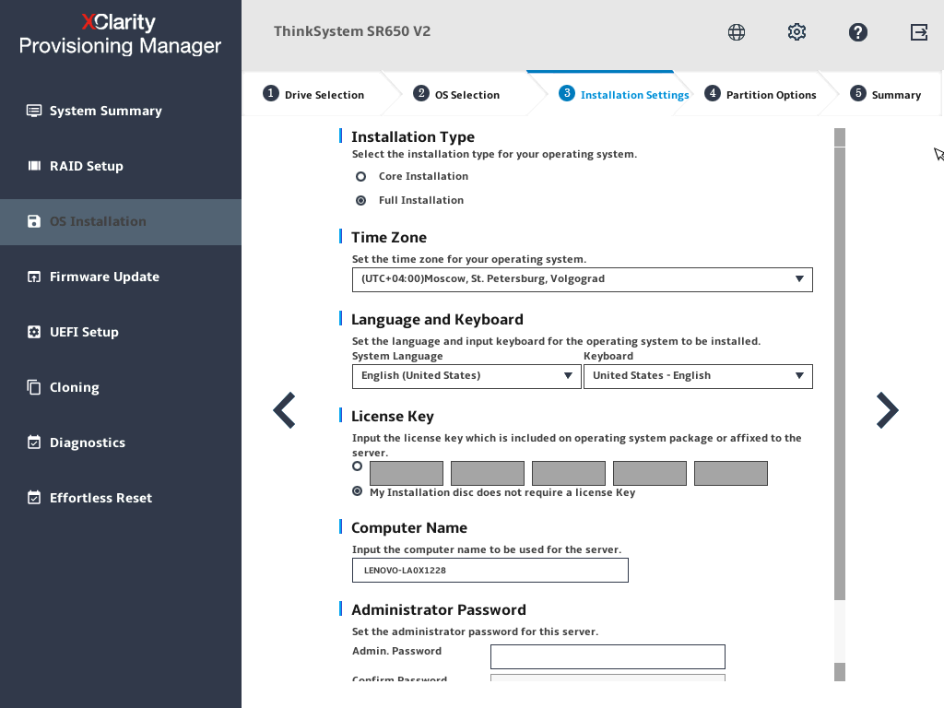Go to previous step with left arrow
The width and height of the screenshot is (944, 708).
[284, 410]
